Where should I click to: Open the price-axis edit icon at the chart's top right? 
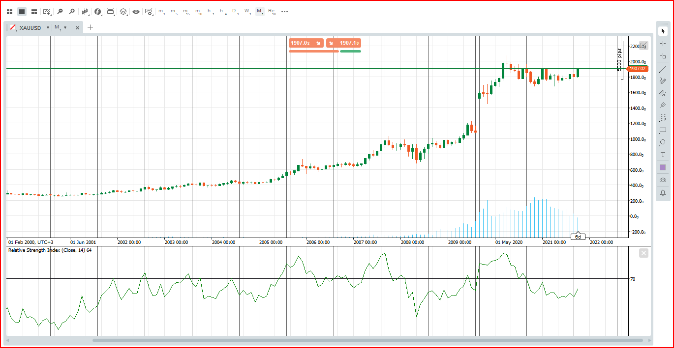coord(643,45)
